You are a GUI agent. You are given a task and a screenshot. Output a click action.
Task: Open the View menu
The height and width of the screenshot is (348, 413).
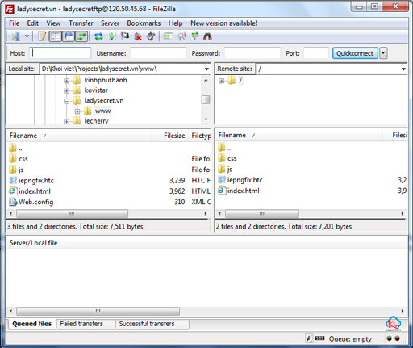(53, 23)
